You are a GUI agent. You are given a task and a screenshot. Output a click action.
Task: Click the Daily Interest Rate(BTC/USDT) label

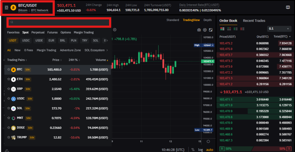point(199,5)
